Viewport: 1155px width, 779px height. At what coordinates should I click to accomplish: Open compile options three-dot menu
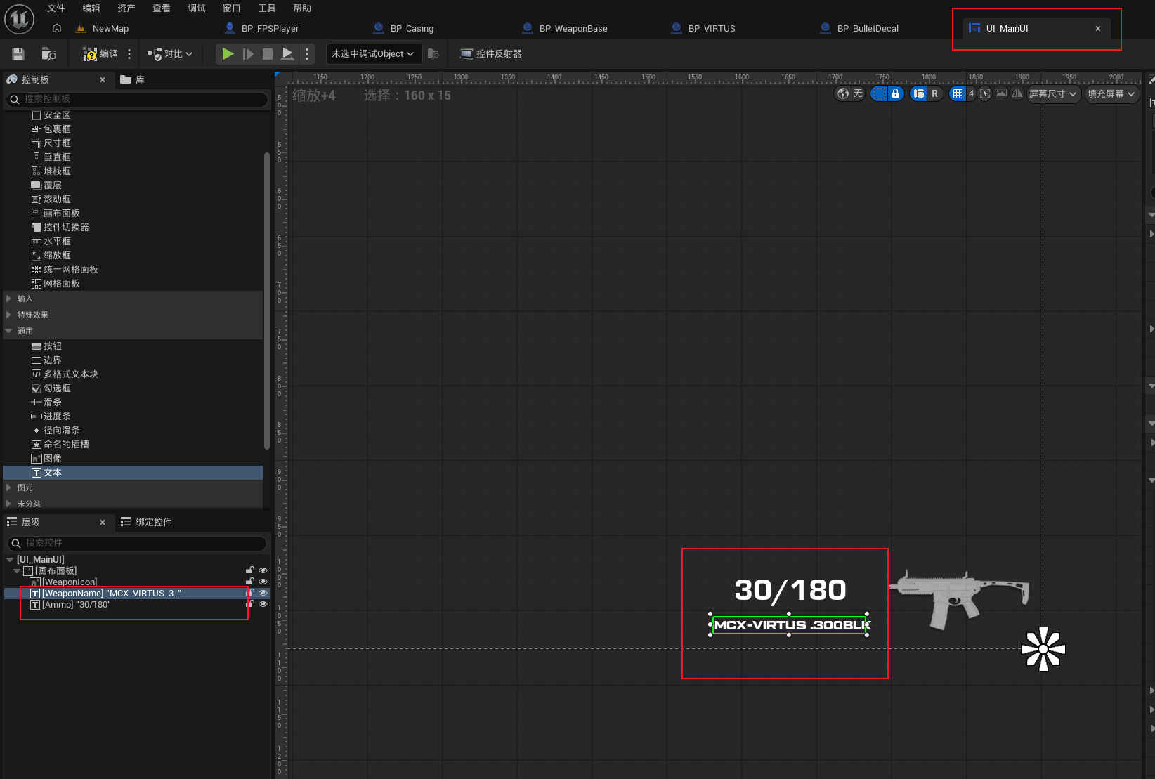click(x=129, y=54)
